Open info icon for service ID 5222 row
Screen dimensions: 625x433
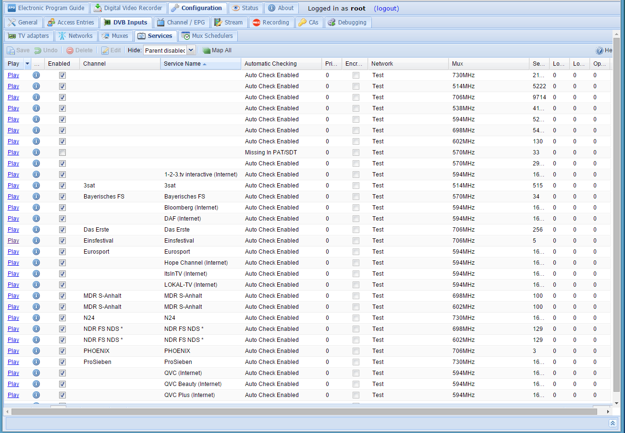36,86
